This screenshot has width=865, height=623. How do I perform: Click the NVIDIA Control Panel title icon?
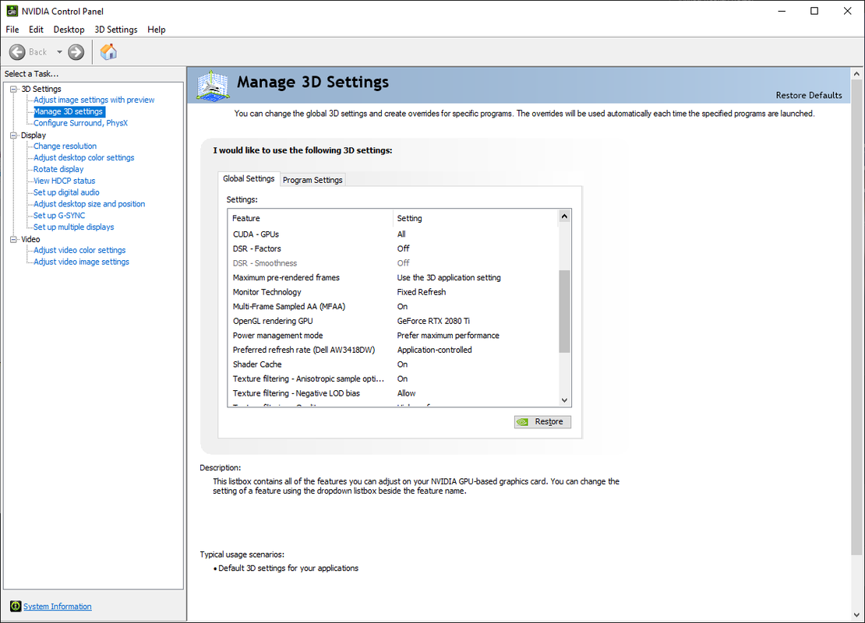[12, 11]
